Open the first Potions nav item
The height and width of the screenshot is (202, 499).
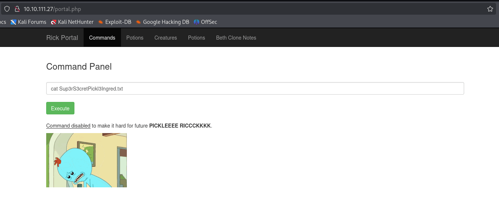tap(135, 38)
